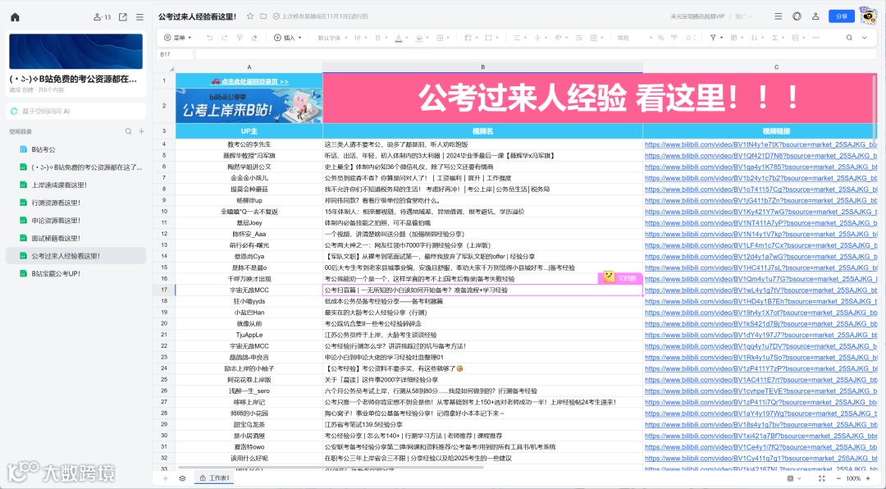This screenshot has height=489, width=886.
Task: Apply thousands separator format
Action: [x=674, y=38]
